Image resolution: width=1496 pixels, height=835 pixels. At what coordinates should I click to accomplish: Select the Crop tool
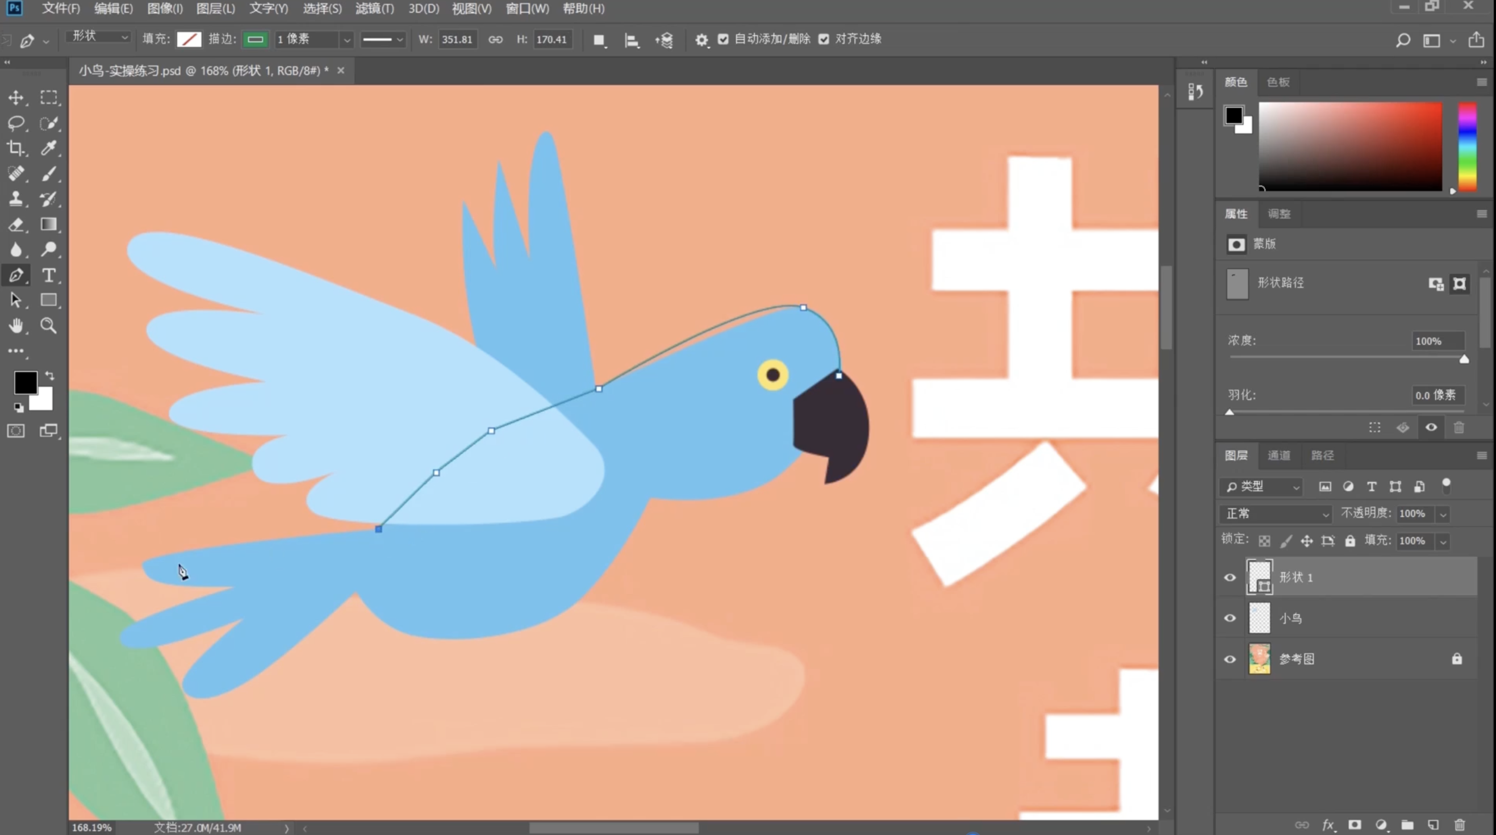click(16, 148)
